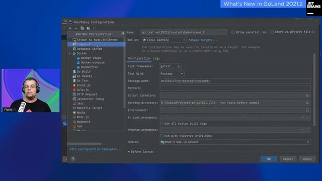
Task: Click the Remove Configuration minus icon
Action: click(76, 28)
